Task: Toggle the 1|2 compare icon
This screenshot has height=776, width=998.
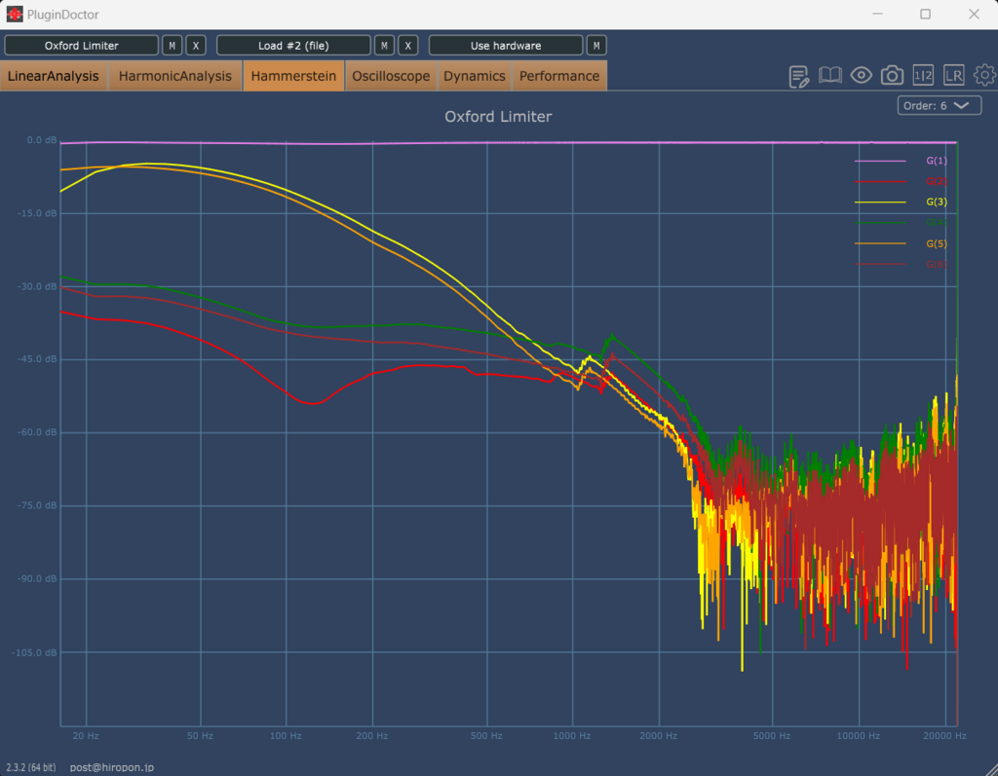Action: [923, 76]
